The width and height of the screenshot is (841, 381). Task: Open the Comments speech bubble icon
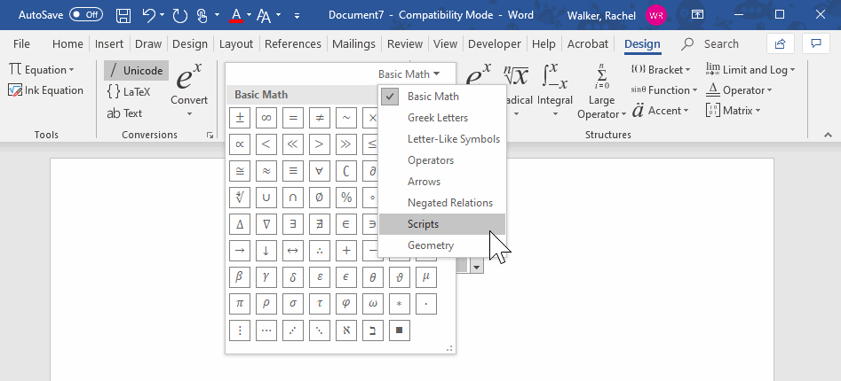814,43
